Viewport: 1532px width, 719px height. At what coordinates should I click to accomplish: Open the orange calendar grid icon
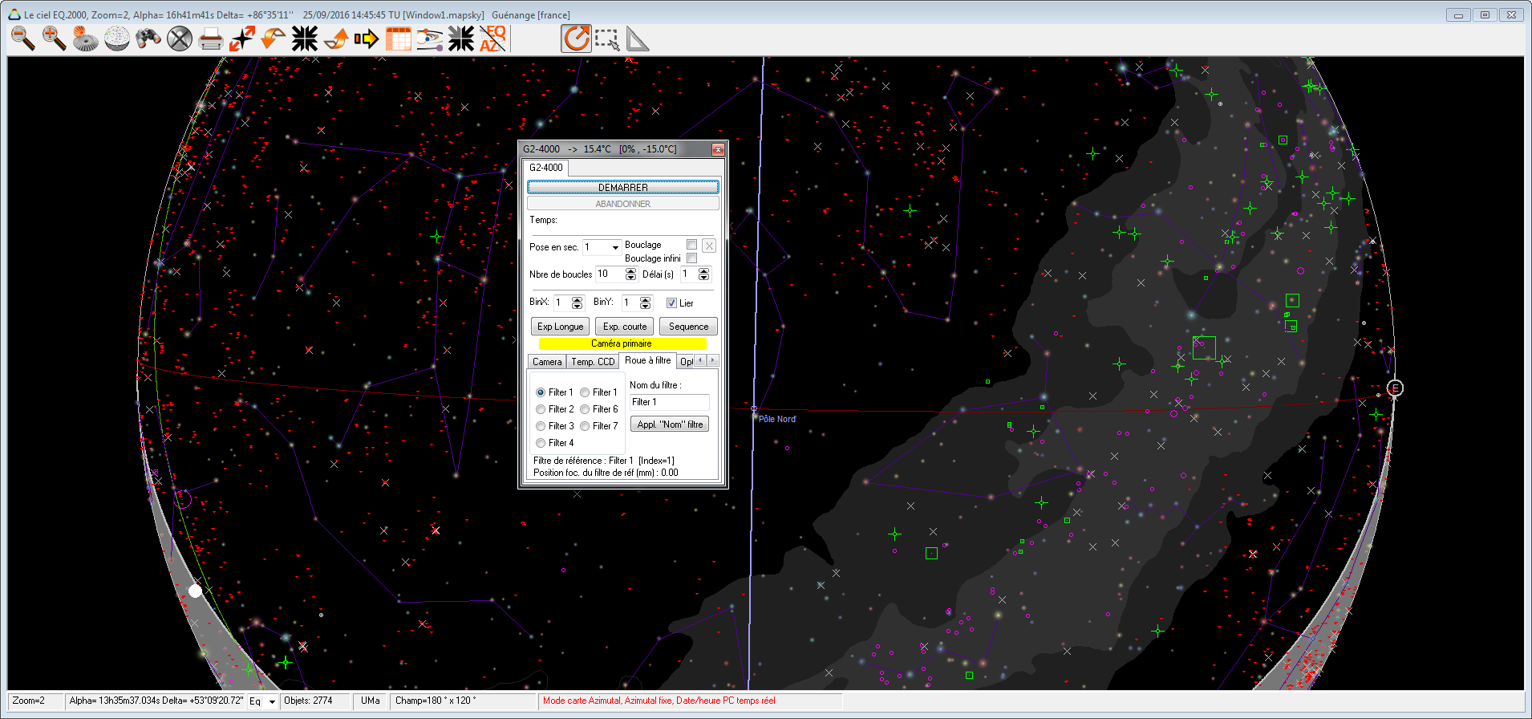click(398, 39)
